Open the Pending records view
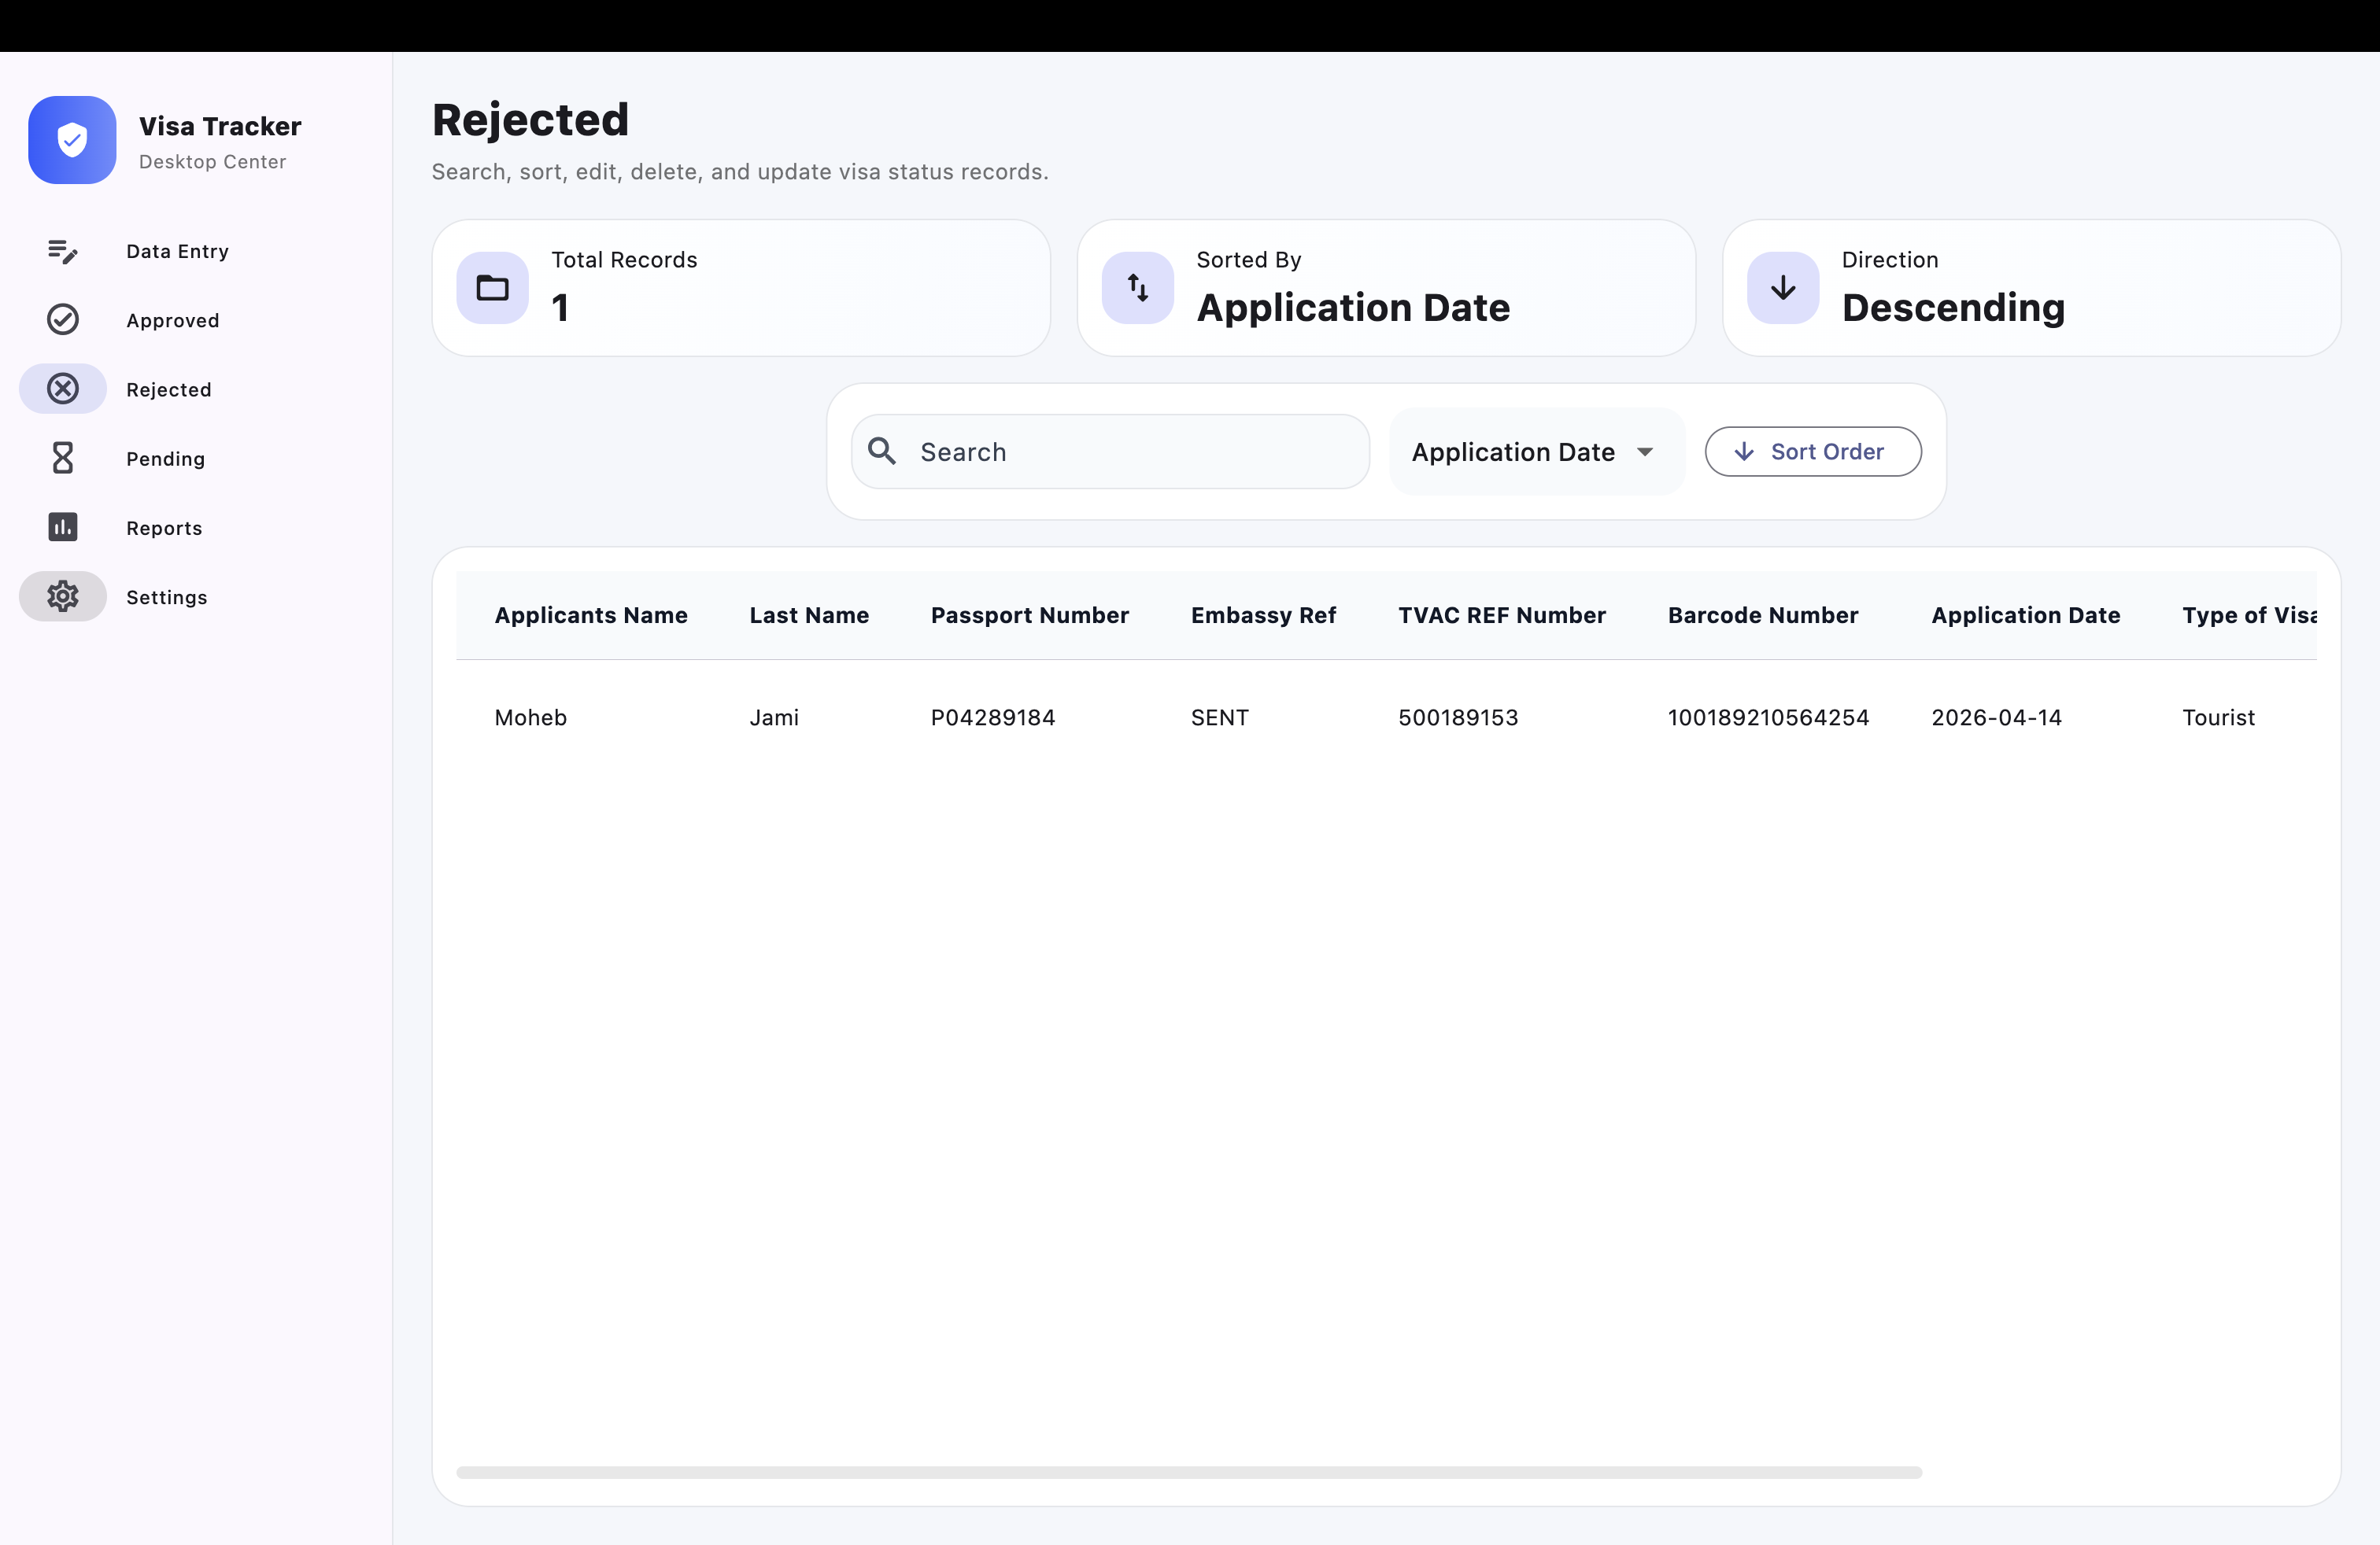 (165, 459)
